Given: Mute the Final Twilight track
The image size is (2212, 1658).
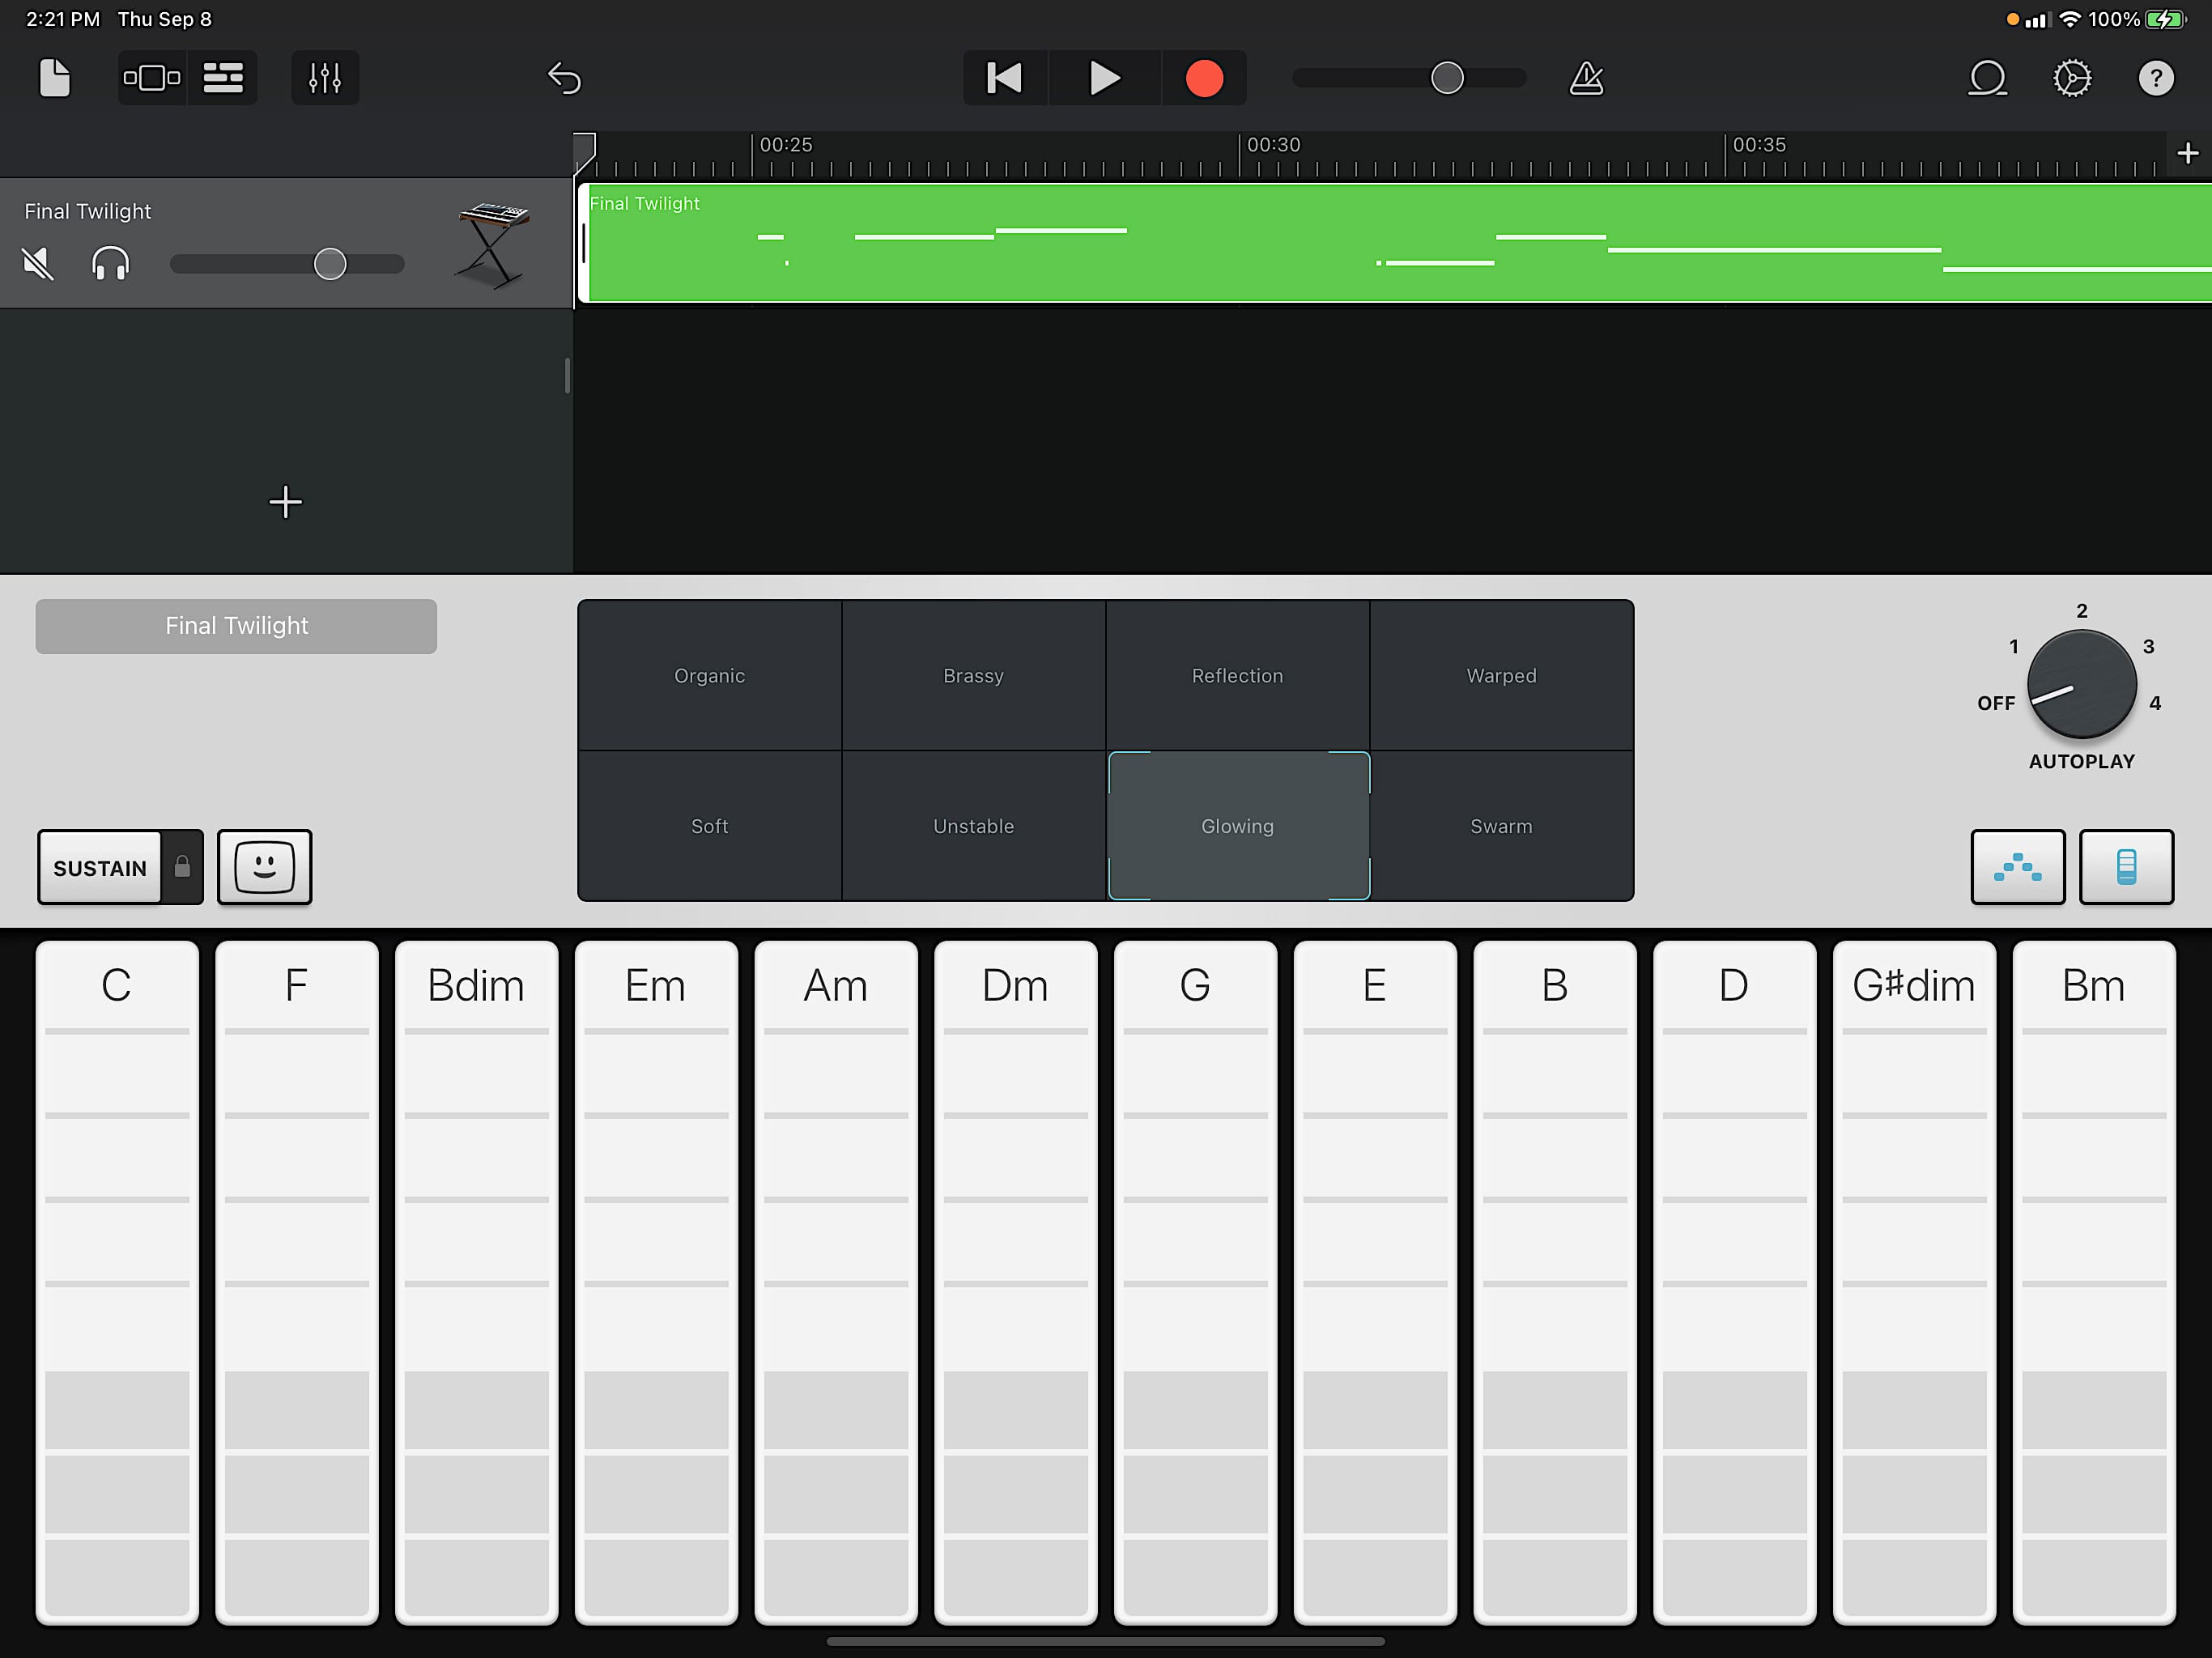Looking at the screenshot, I should pos(38,264).
